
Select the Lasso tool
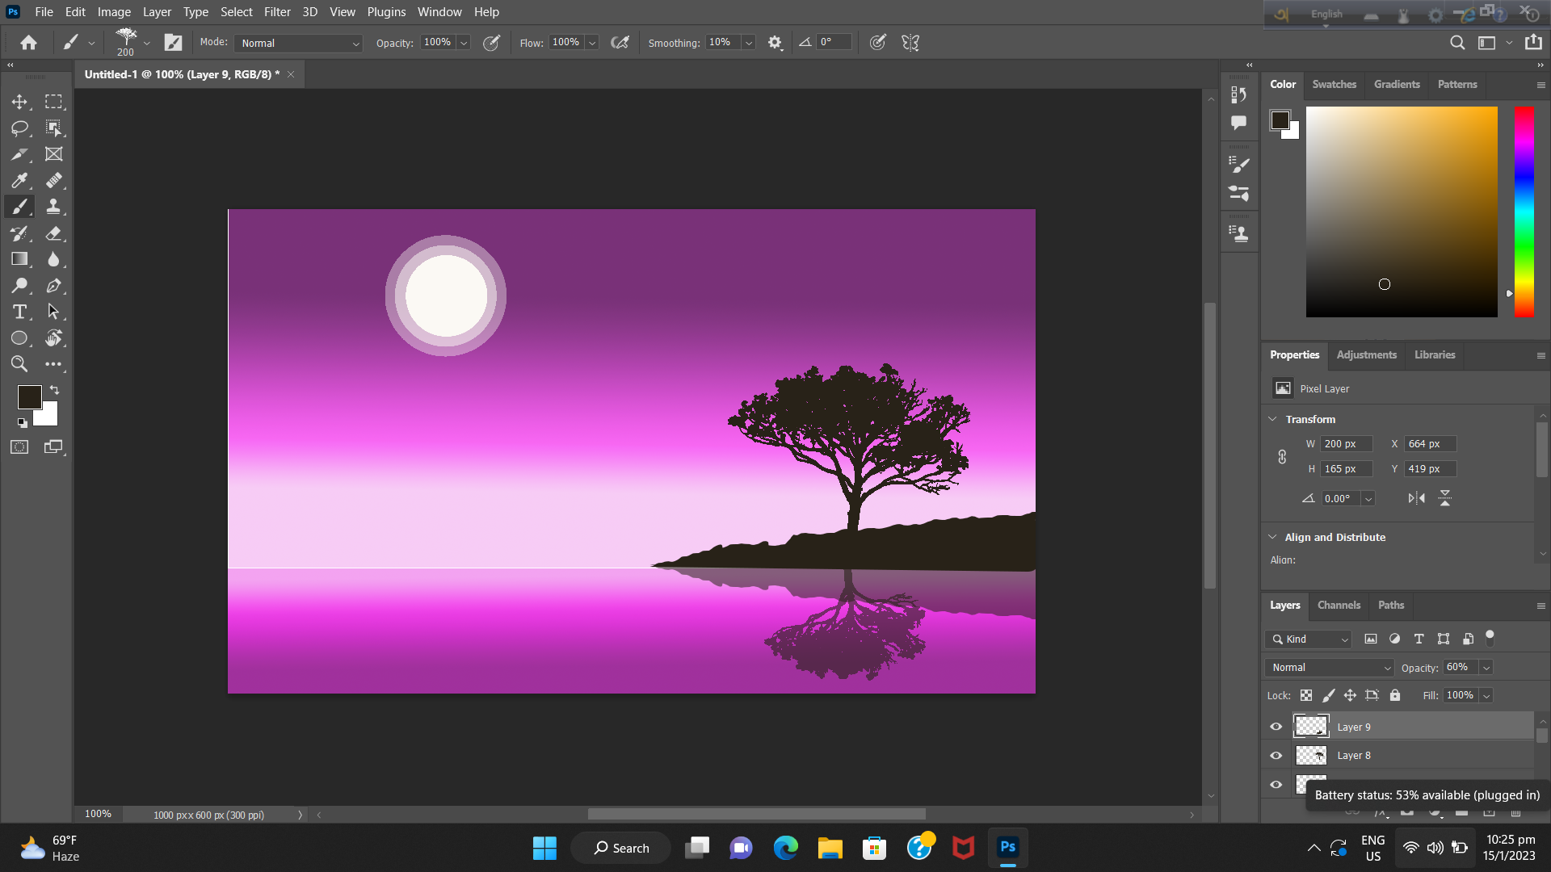[x=19, y=128]
